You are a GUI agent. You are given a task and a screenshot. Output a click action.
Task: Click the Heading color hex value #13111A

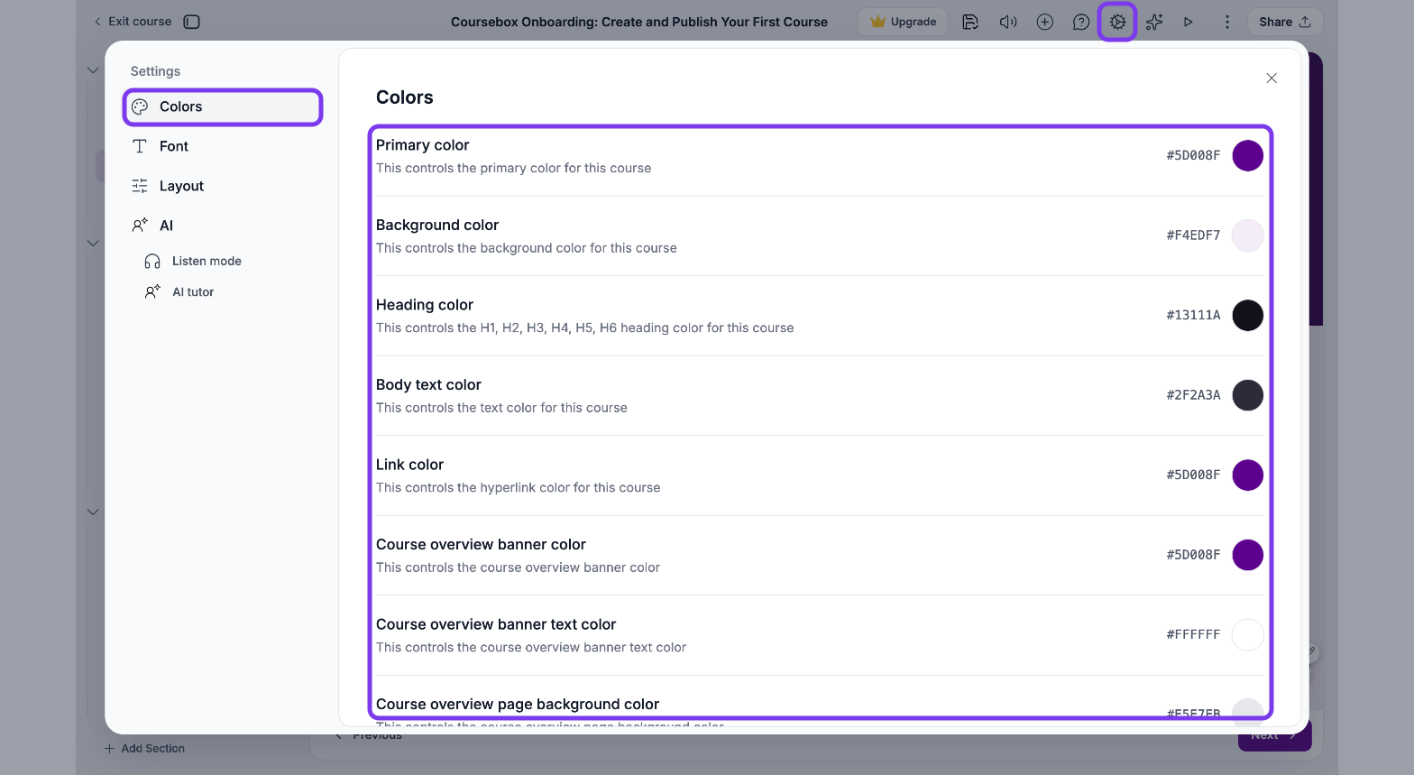tap(1193, 315)
